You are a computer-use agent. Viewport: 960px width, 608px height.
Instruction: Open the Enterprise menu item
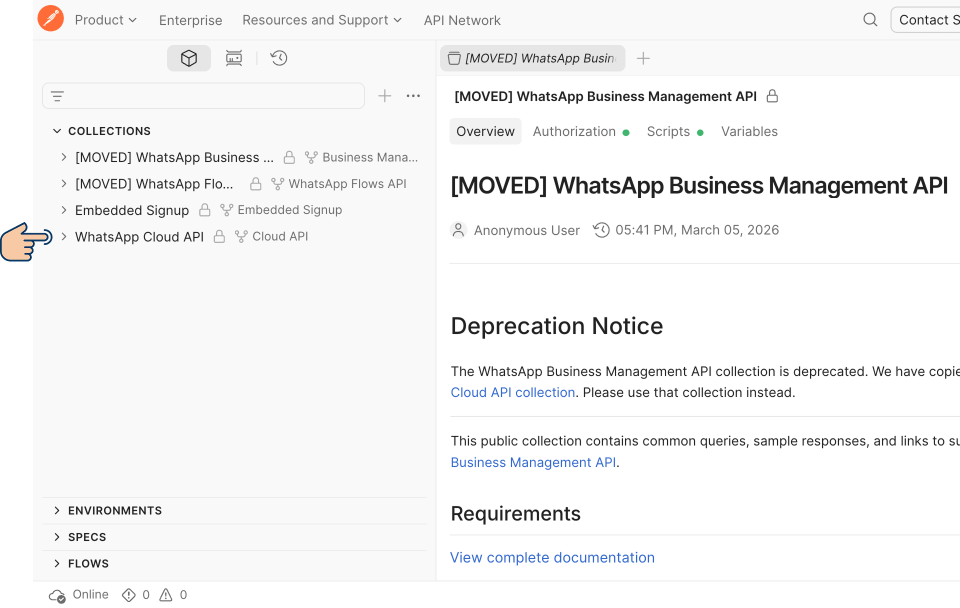click(x=190, y=20)
